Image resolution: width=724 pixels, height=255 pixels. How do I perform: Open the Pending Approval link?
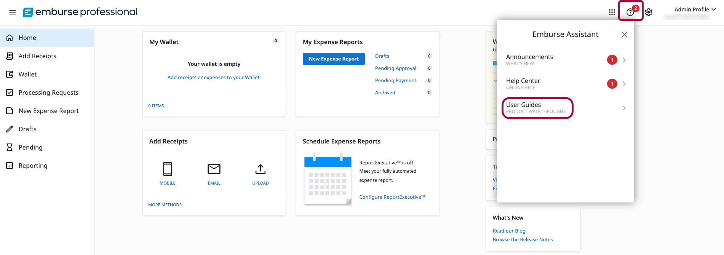point(396,68)
